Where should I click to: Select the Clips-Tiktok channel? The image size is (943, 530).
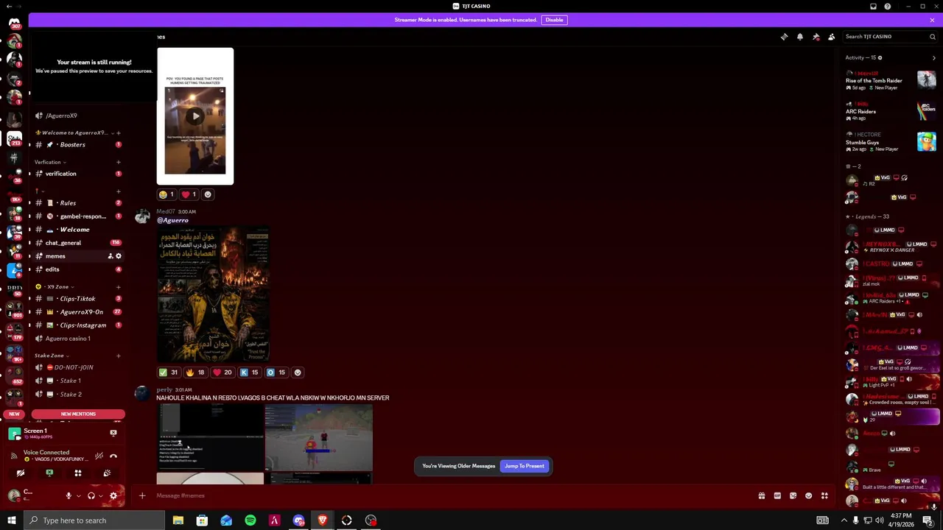79,298
